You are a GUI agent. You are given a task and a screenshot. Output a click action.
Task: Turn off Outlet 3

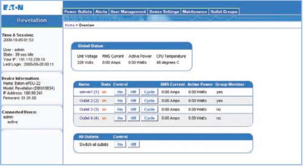[134, 109]
